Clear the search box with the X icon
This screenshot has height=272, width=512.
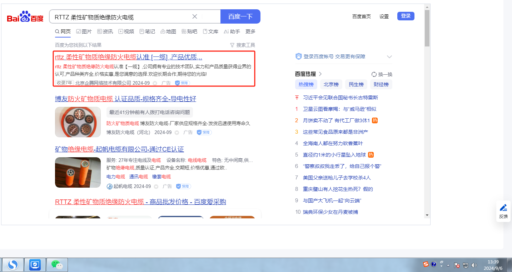(x=195, y=16)
